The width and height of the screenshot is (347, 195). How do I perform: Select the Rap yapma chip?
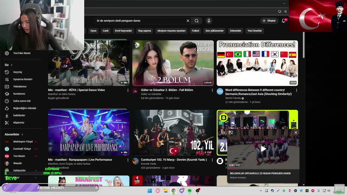point(144,31)
